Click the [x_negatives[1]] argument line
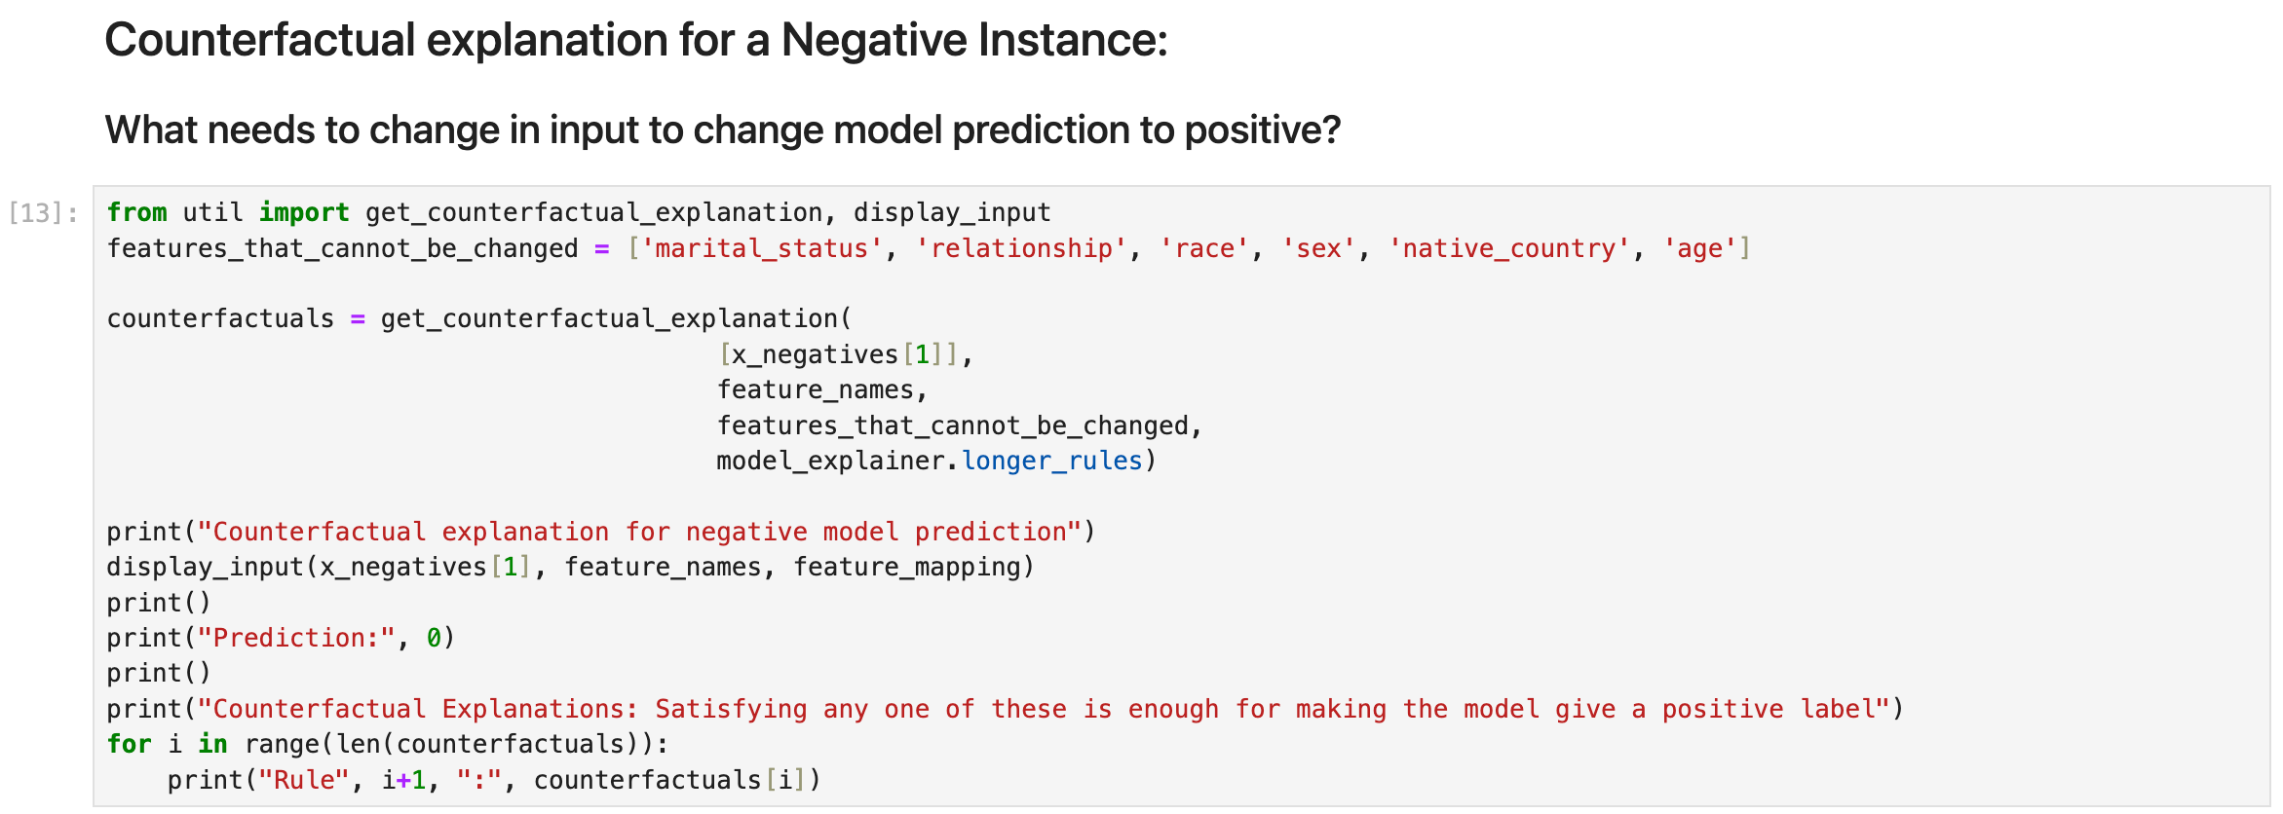The image size is (2283, 814). click(844, 355)
